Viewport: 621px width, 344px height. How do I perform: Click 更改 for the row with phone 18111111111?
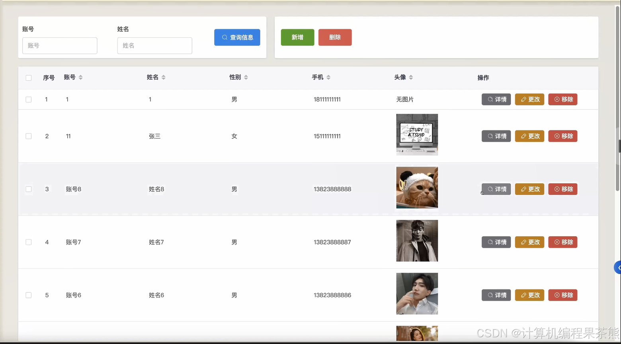[x=530, y=99]
